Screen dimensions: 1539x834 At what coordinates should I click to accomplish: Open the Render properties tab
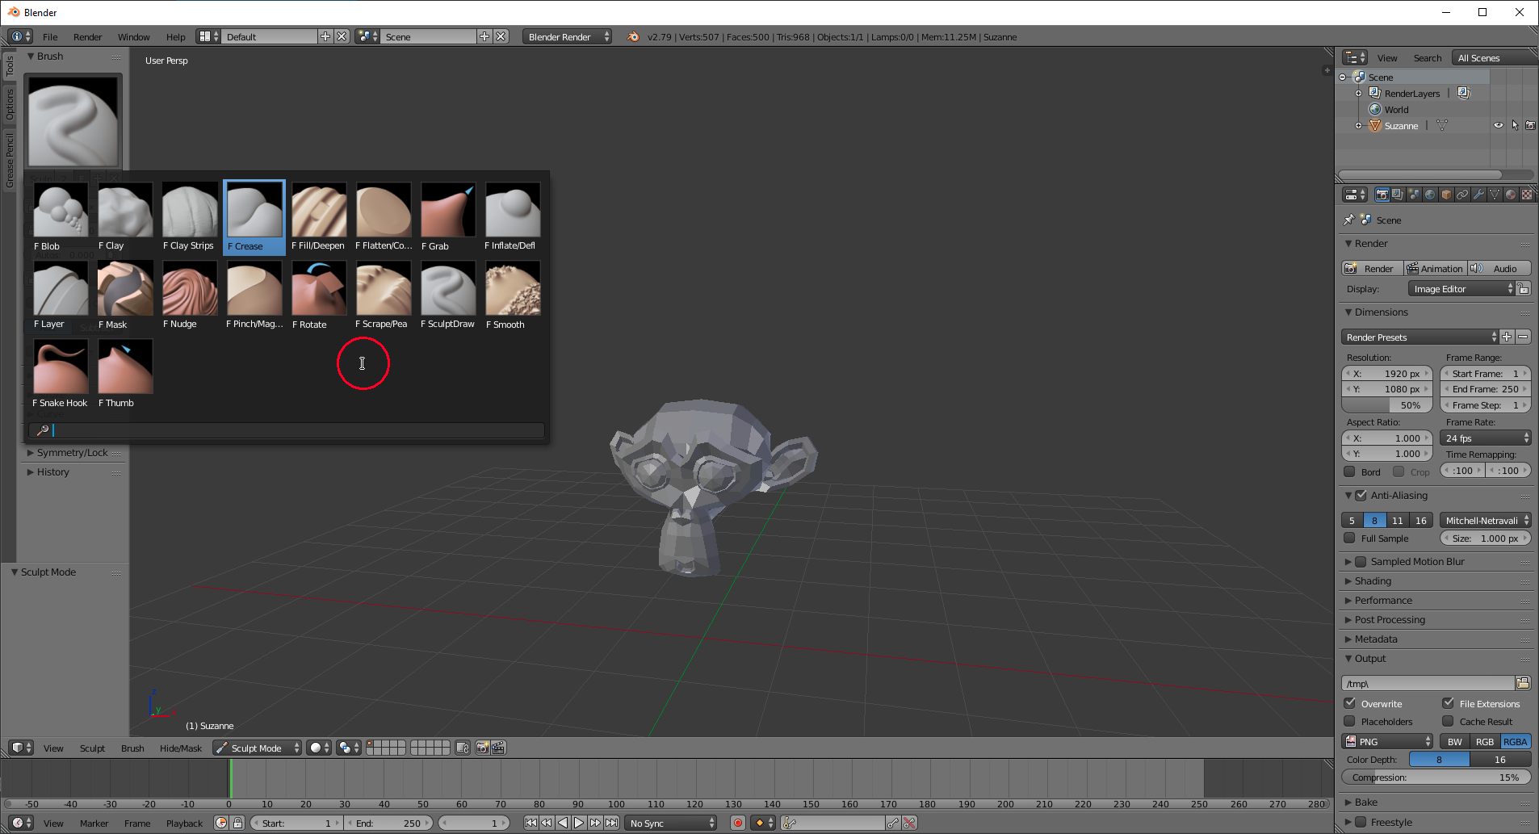click(1382, 195)
